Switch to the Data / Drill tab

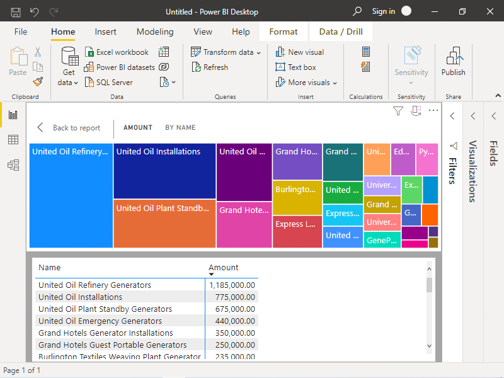(341, 32)
